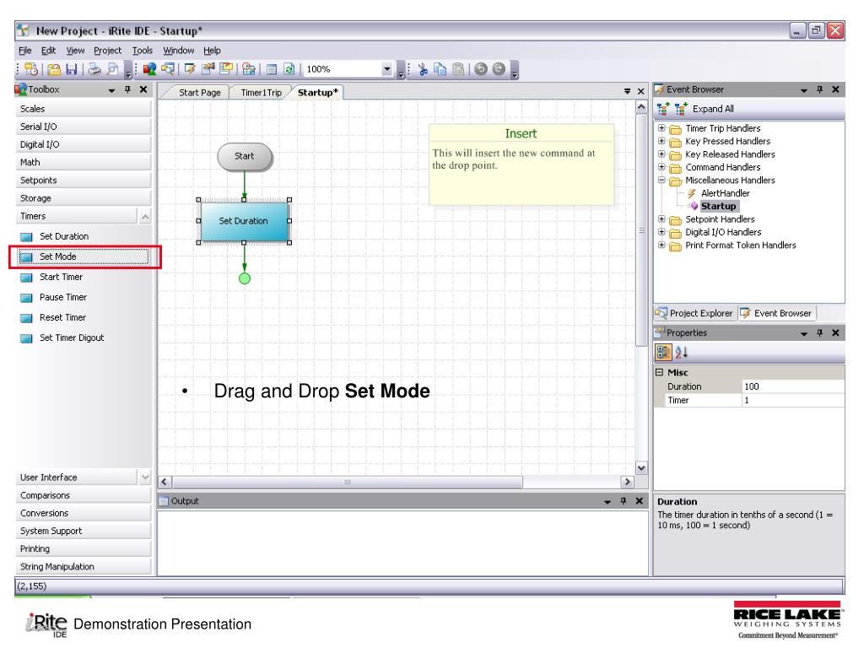Switch to the Start Page tab
864x648 pixels.
199,93
